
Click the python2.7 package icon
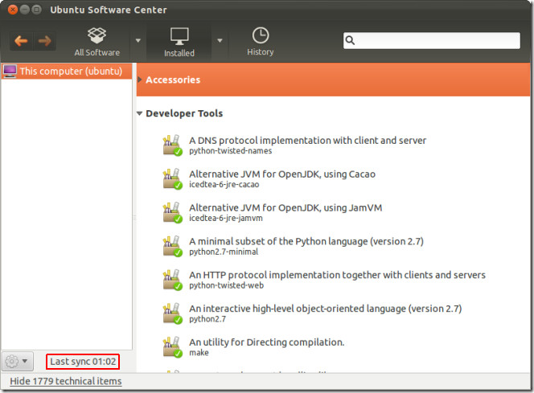coord(172,313)
